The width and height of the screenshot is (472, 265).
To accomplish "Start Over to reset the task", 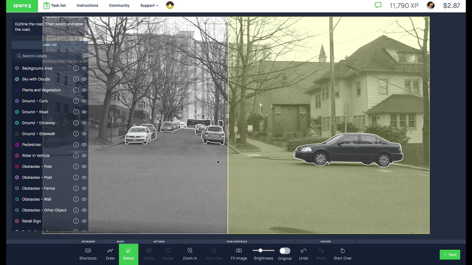I will (x=343, y=254).
